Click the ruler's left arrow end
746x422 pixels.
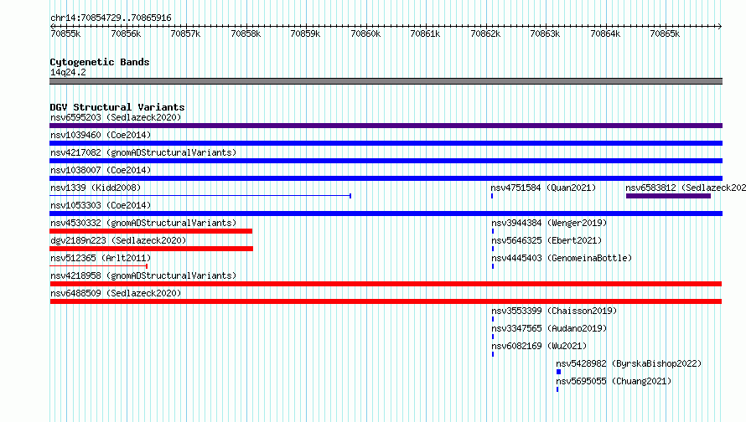click(x=52, y=26)
